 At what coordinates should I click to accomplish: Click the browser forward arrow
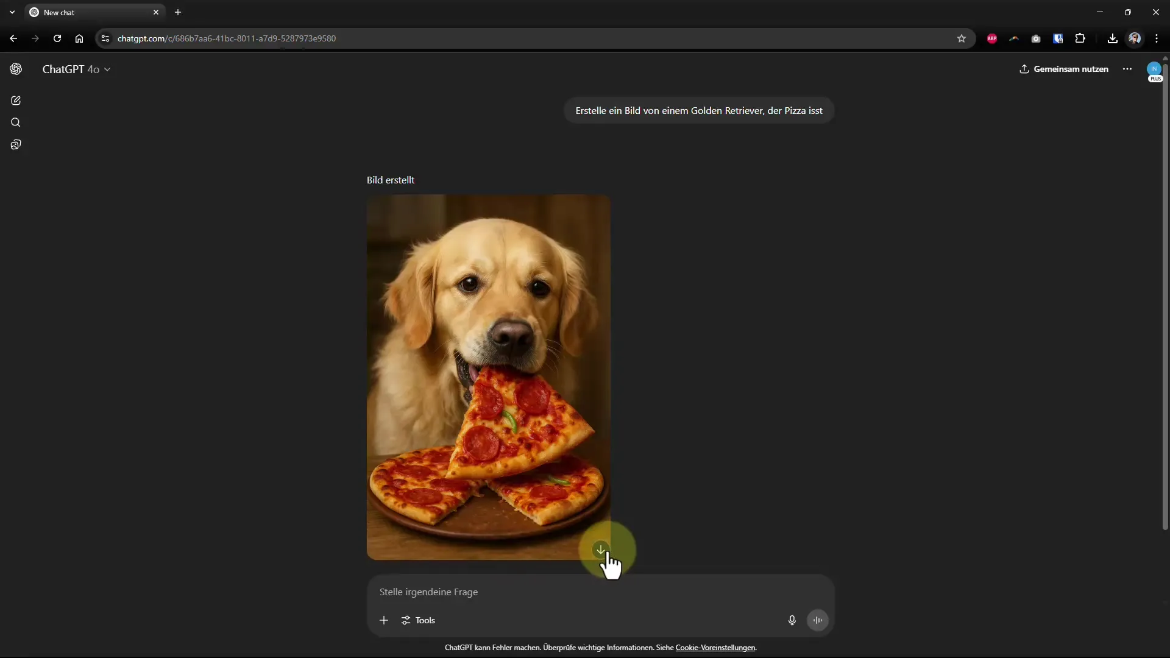click(x=35, y=38)
